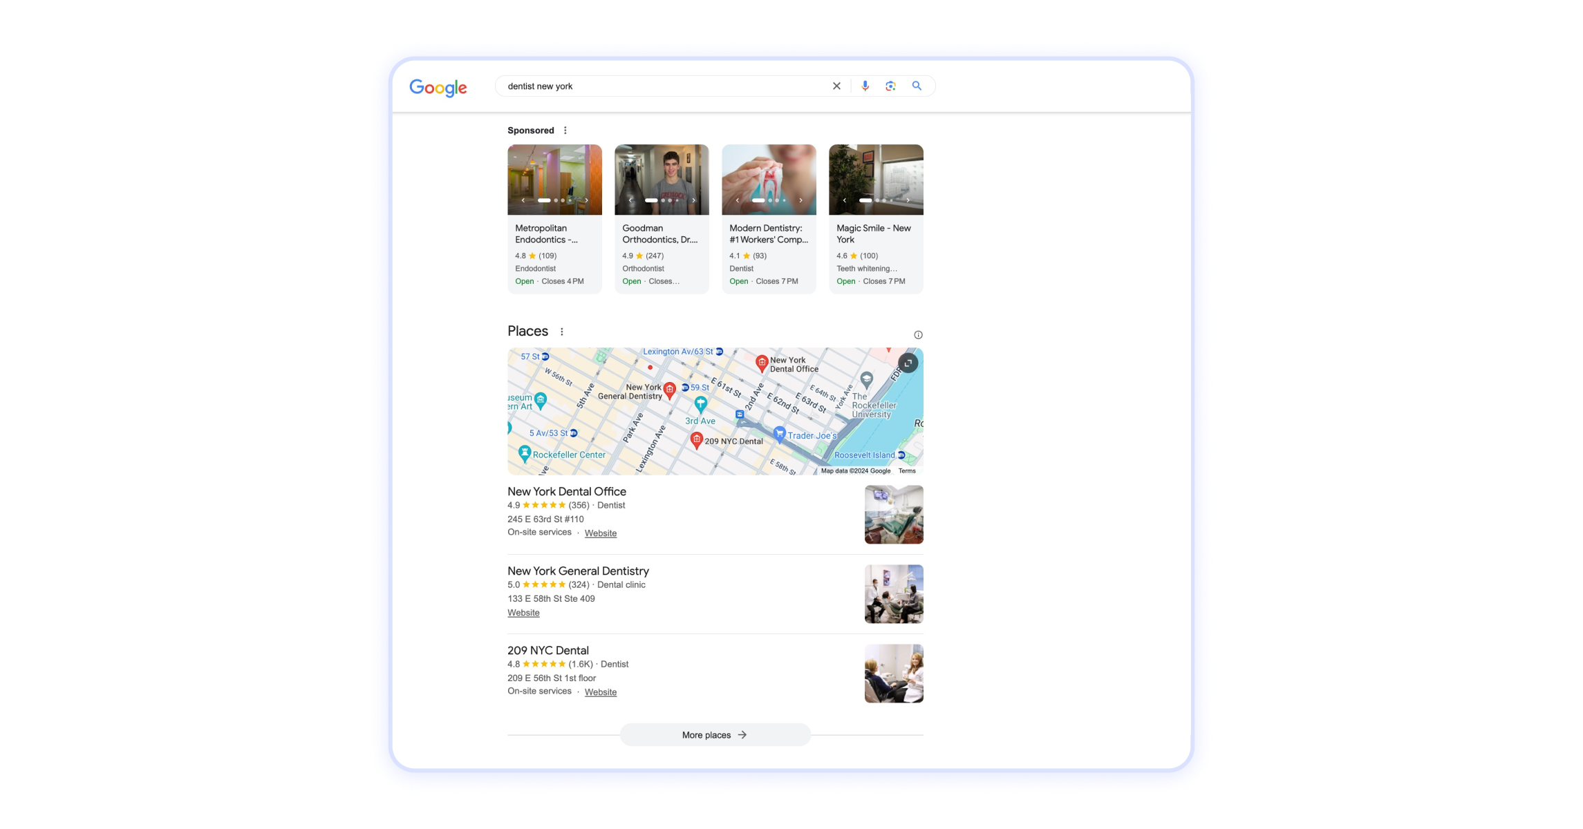Screen dimensions: 1583x829
Task: Visit New York General Dentistry's website link
Action: [523, 612]
